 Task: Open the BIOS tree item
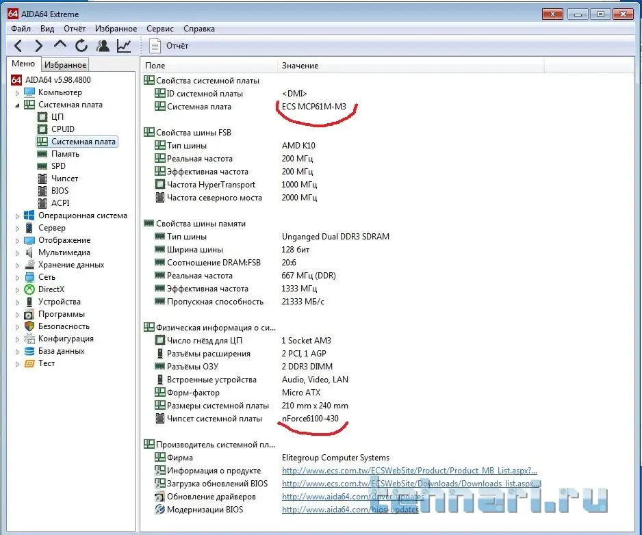pyautogui.click(x=60, y=191)
